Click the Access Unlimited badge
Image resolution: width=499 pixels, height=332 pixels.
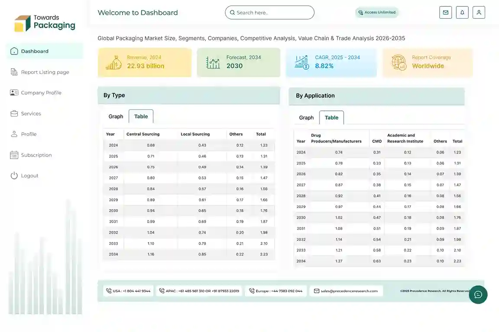coord(377,13)
